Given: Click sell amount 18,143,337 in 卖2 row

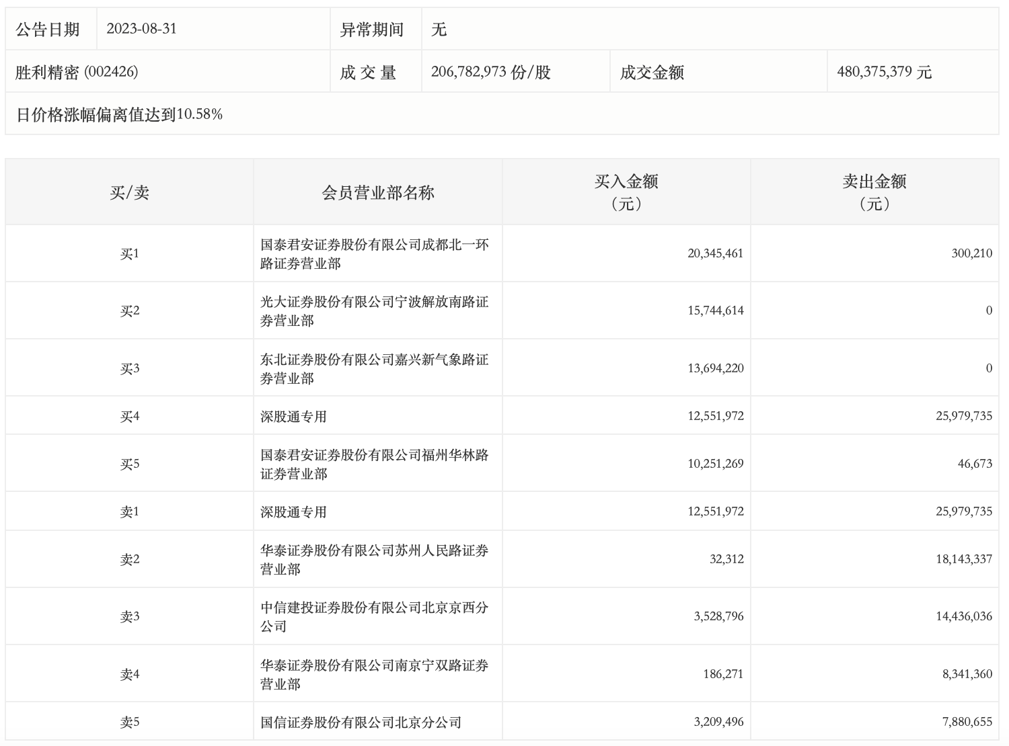Looking at the screenshot, I should [x=964, y=559].
